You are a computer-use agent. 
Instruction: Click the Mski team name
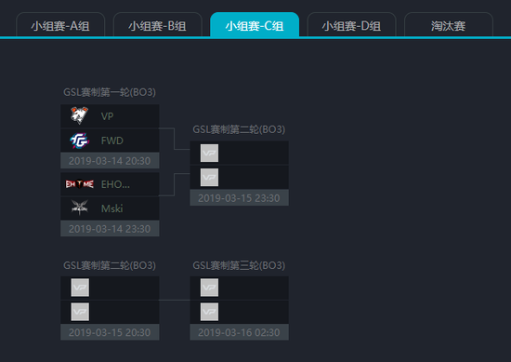(x=112, y=208)
